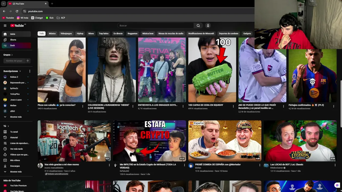Open video title Vos vivis gracias a mi view momo
The image size is (342, 192).
coord(62,165)
